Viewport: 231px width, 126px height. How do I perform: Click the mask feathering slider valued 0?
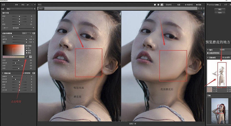(19, 37)
